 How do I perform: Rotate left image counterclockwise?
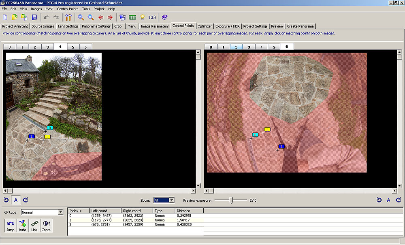coord(6,200)
